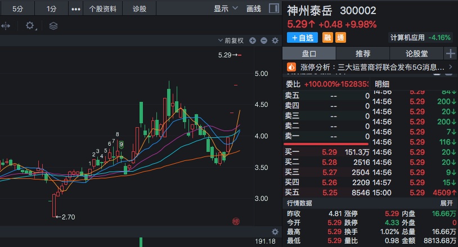
Task: Zoom in chart with plus icon
Action: coord(253,41)
